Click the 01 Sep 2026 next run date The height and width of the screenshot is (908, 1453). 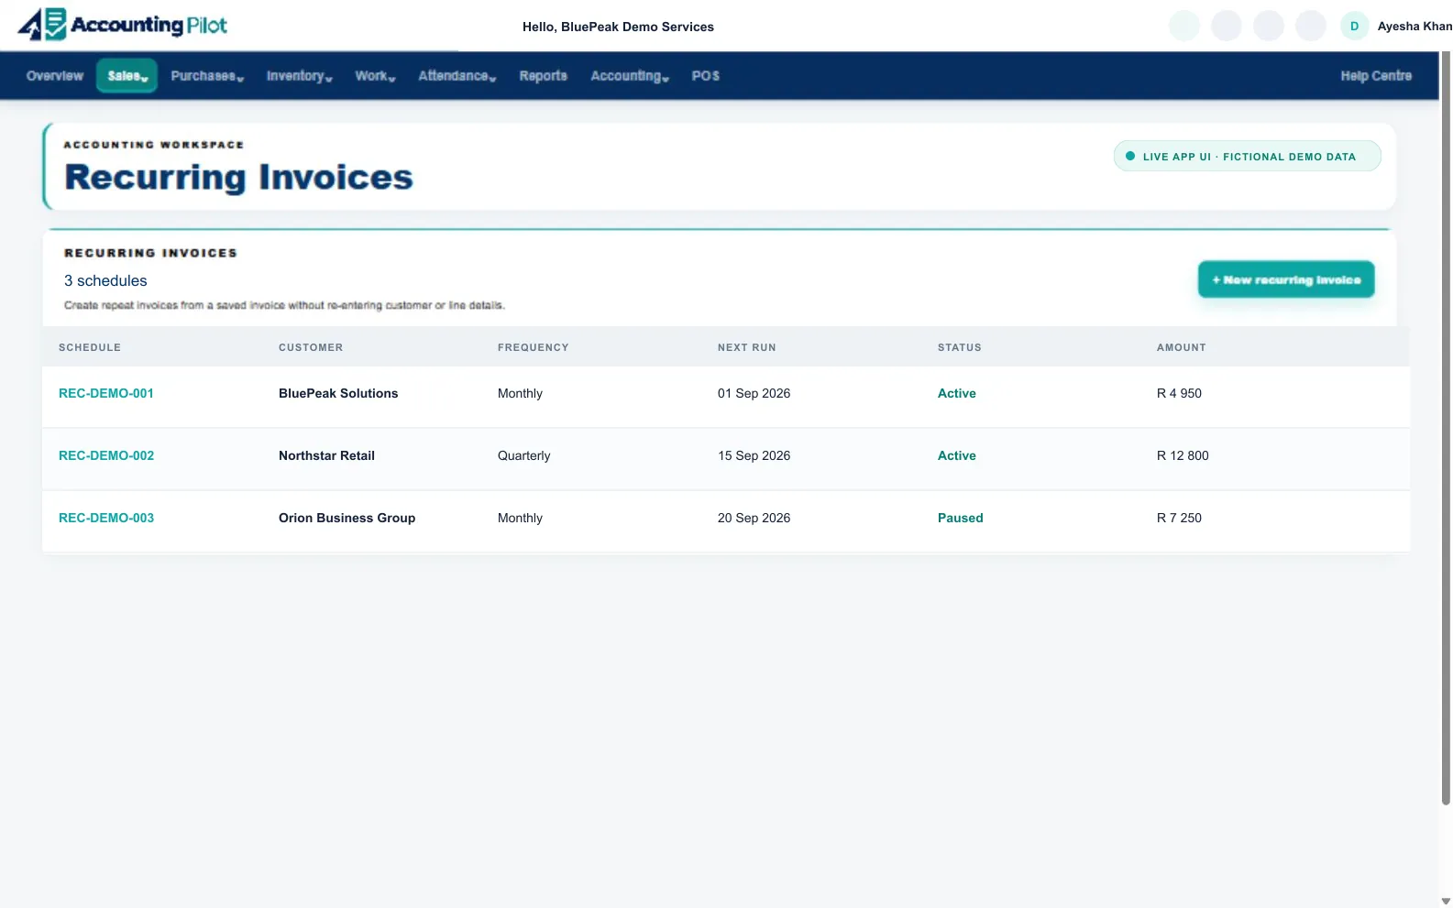click(x=754, y=393)
